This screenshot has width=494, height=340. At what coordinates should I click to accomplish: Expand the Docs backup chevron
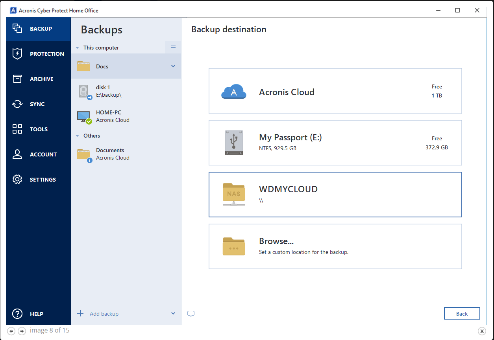point(173,66)
